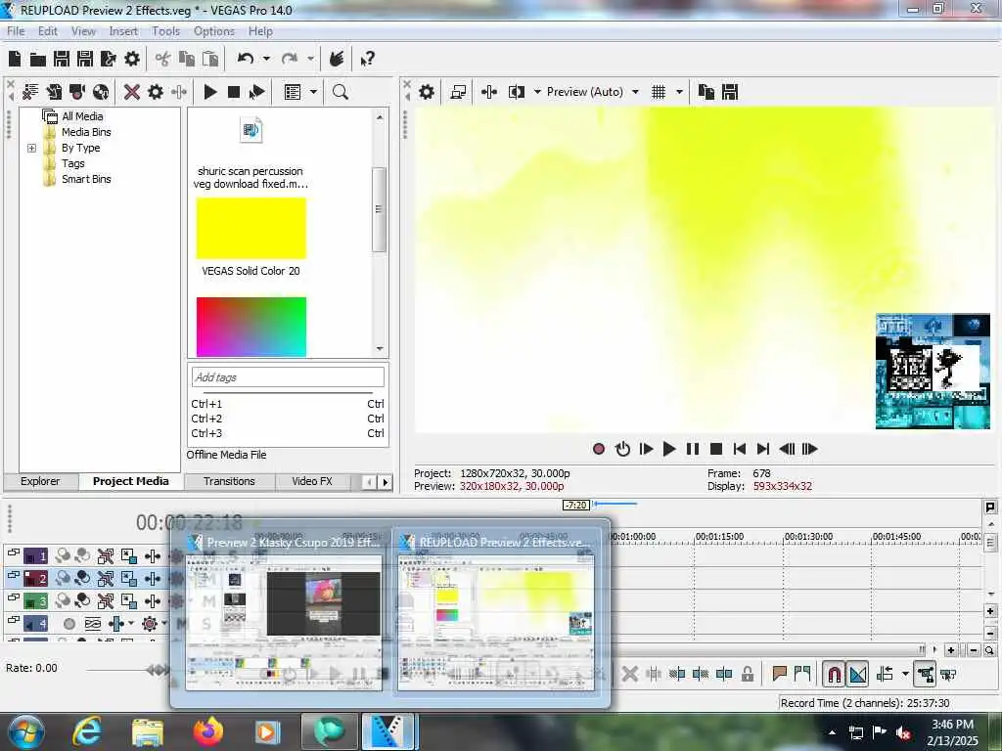The image size is (1002, 751).
Task: Click Copy Snapshot to Clipboard icon
Action: (706, 92)
